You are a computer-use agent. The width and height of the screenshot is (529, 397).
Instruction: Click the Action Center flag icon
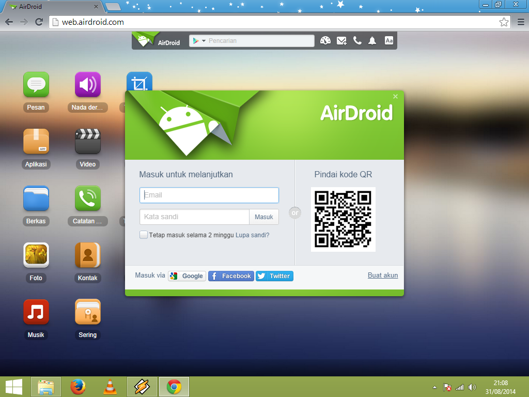tap(447, 387)
